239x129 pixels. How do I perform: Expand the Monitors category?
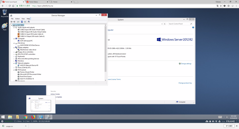[x=14, y=61]
